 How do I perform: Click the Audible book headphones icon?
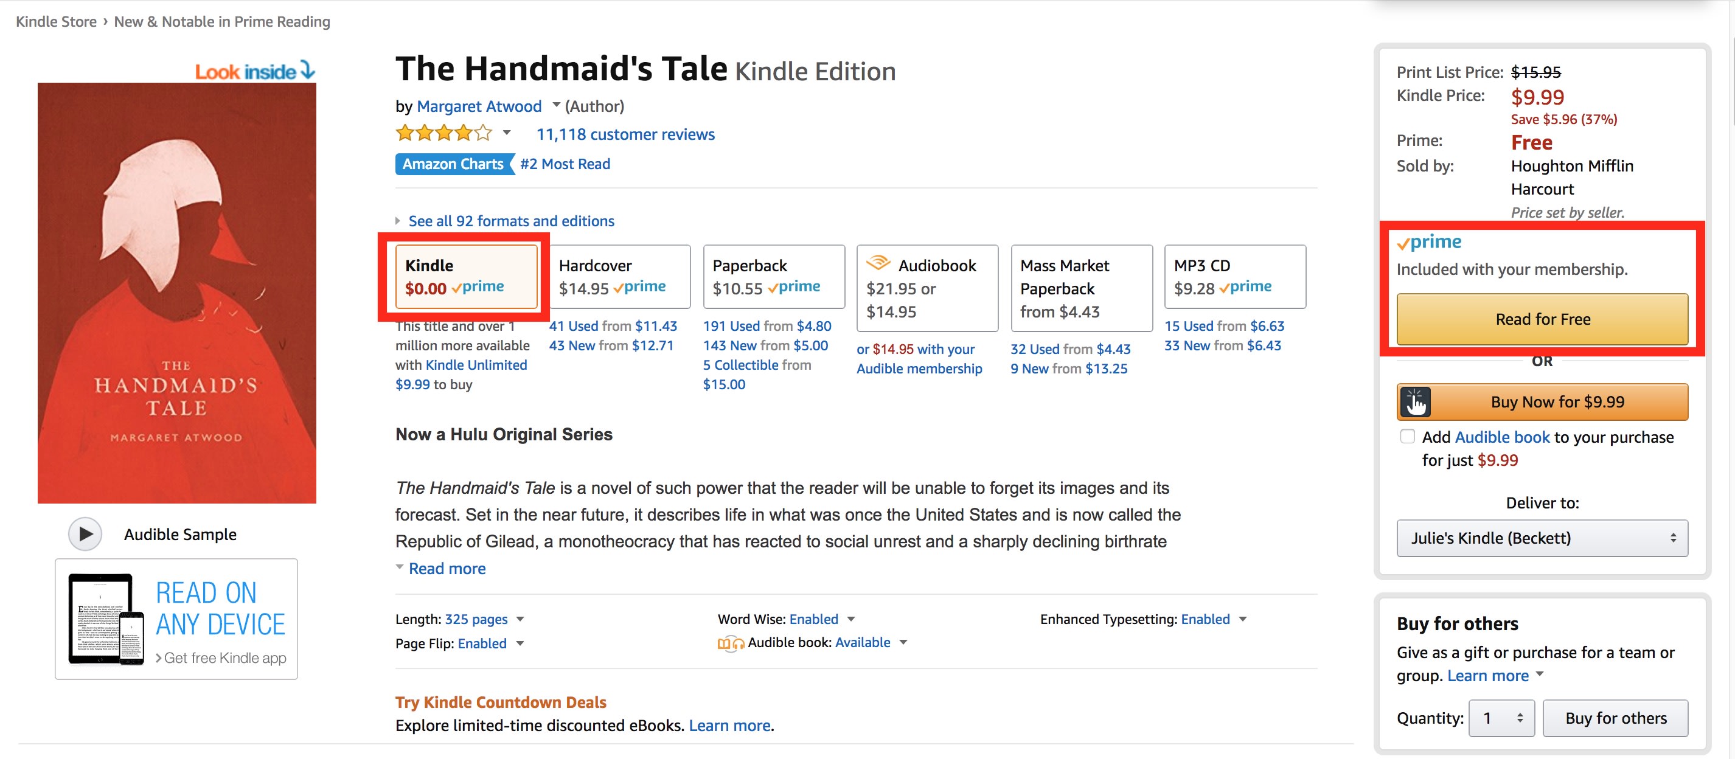click(x=731, y=643)
